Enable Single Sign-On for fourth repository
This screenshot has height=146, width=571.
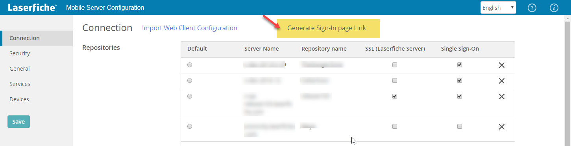pyautogui.click(x=460, y=126)
